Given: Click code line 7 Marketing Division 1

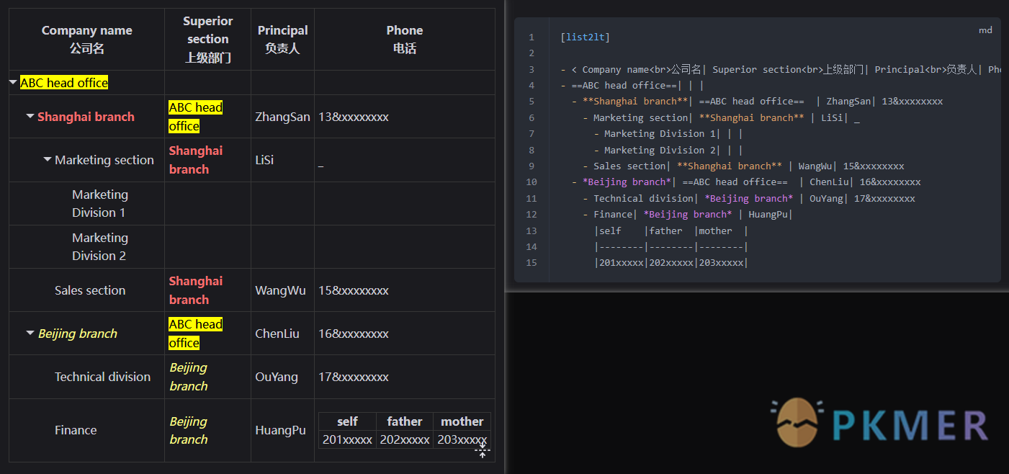Looking at the screenshot, I should (x=660, y=133).
